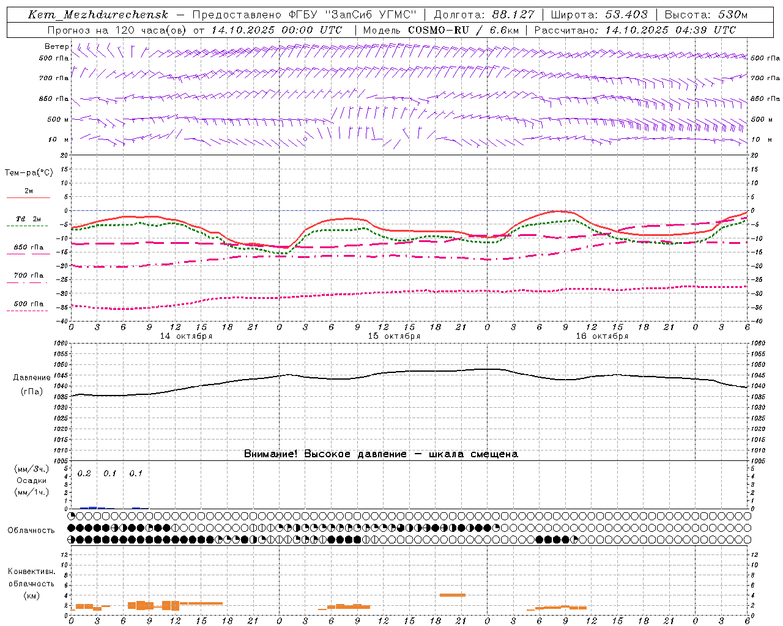Click the Kem_Mezhdurechensk station title
The width and height of the screenshot is (783, 626).
pyautogui.click(x=98, y=15)
